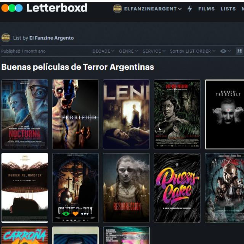Image resolution: width=244 pixels, height=244 pixels.
Task: Open Sort by LIST ORDER dropdown
Action: coord(193,51)
